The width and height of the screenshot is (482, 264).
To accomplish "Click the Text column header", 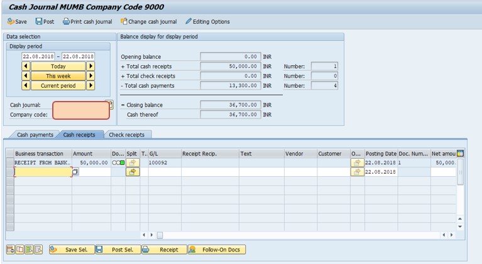I will coord(261,154).
